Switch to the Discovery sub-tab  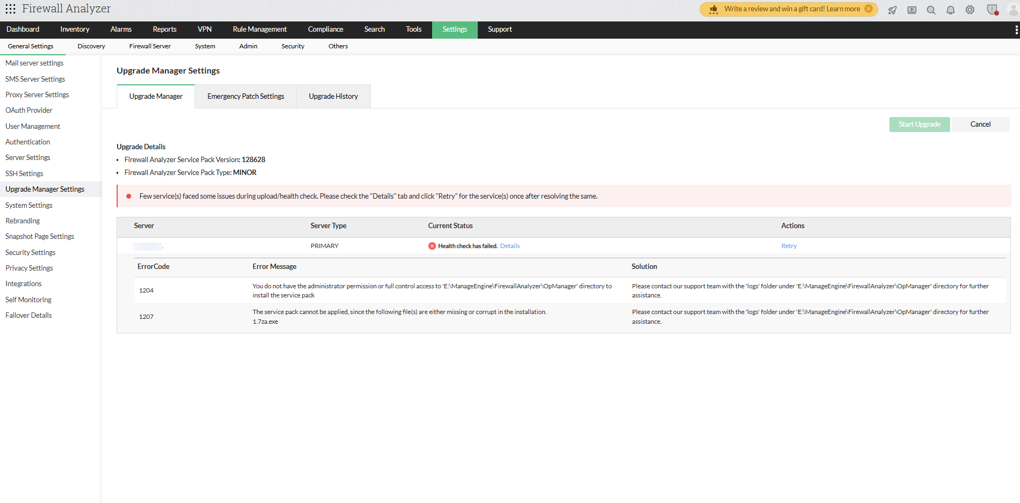click(x=91, y=46)
